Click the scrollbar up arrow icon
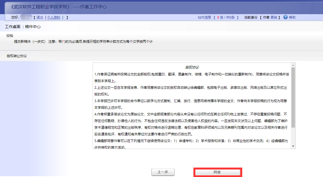323x177 pixels. click(x=293, y=66)
